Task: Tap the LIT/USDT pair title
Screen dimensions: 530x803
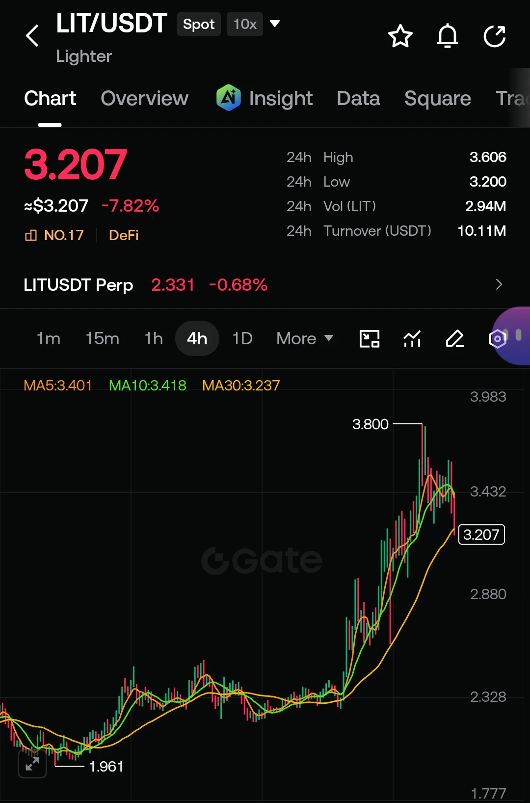Action: pos(111,23)
